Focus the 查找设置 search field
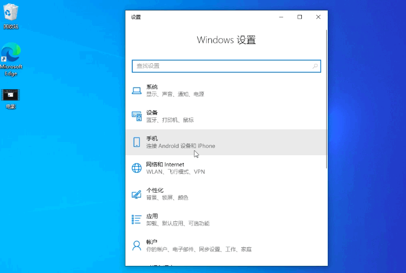 click(x=226, y=66)
